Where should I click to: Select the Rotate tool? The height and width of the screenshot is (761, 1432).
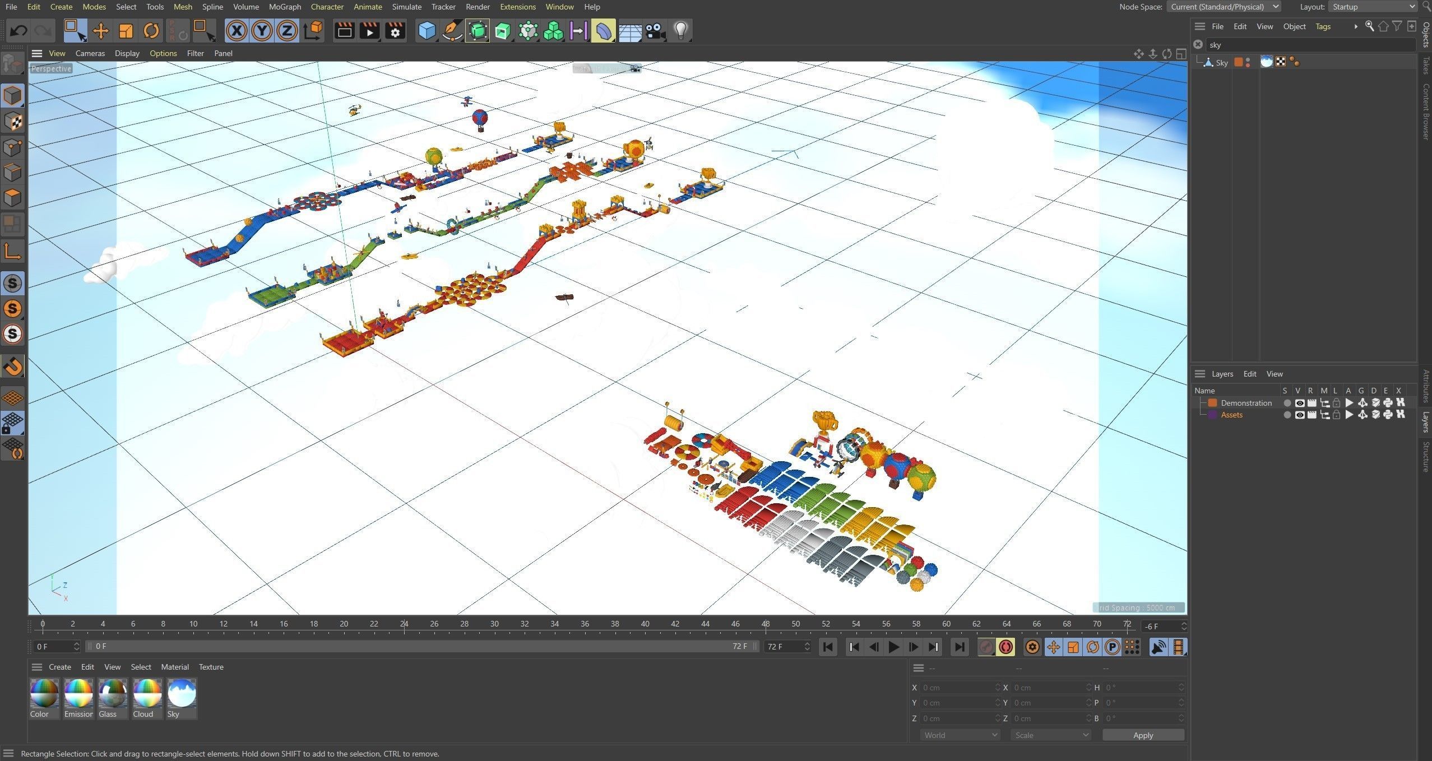click(151, 30)
